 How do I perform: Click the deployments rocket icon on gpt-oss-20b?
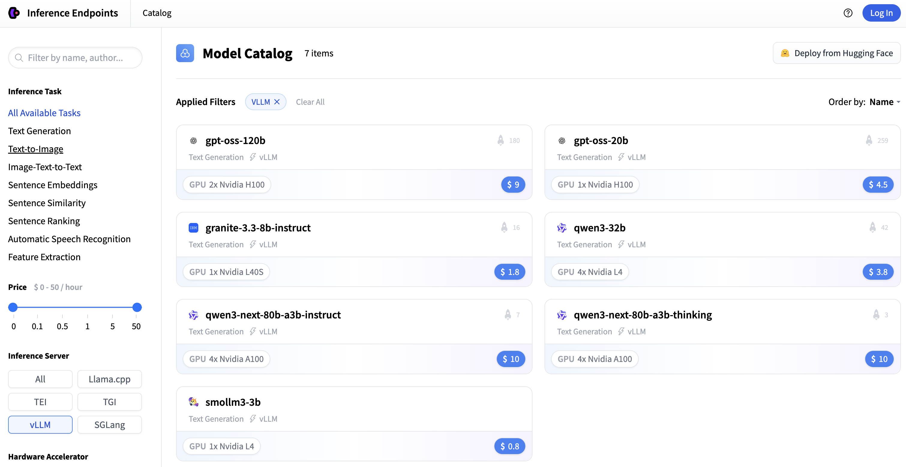point(869,140)
